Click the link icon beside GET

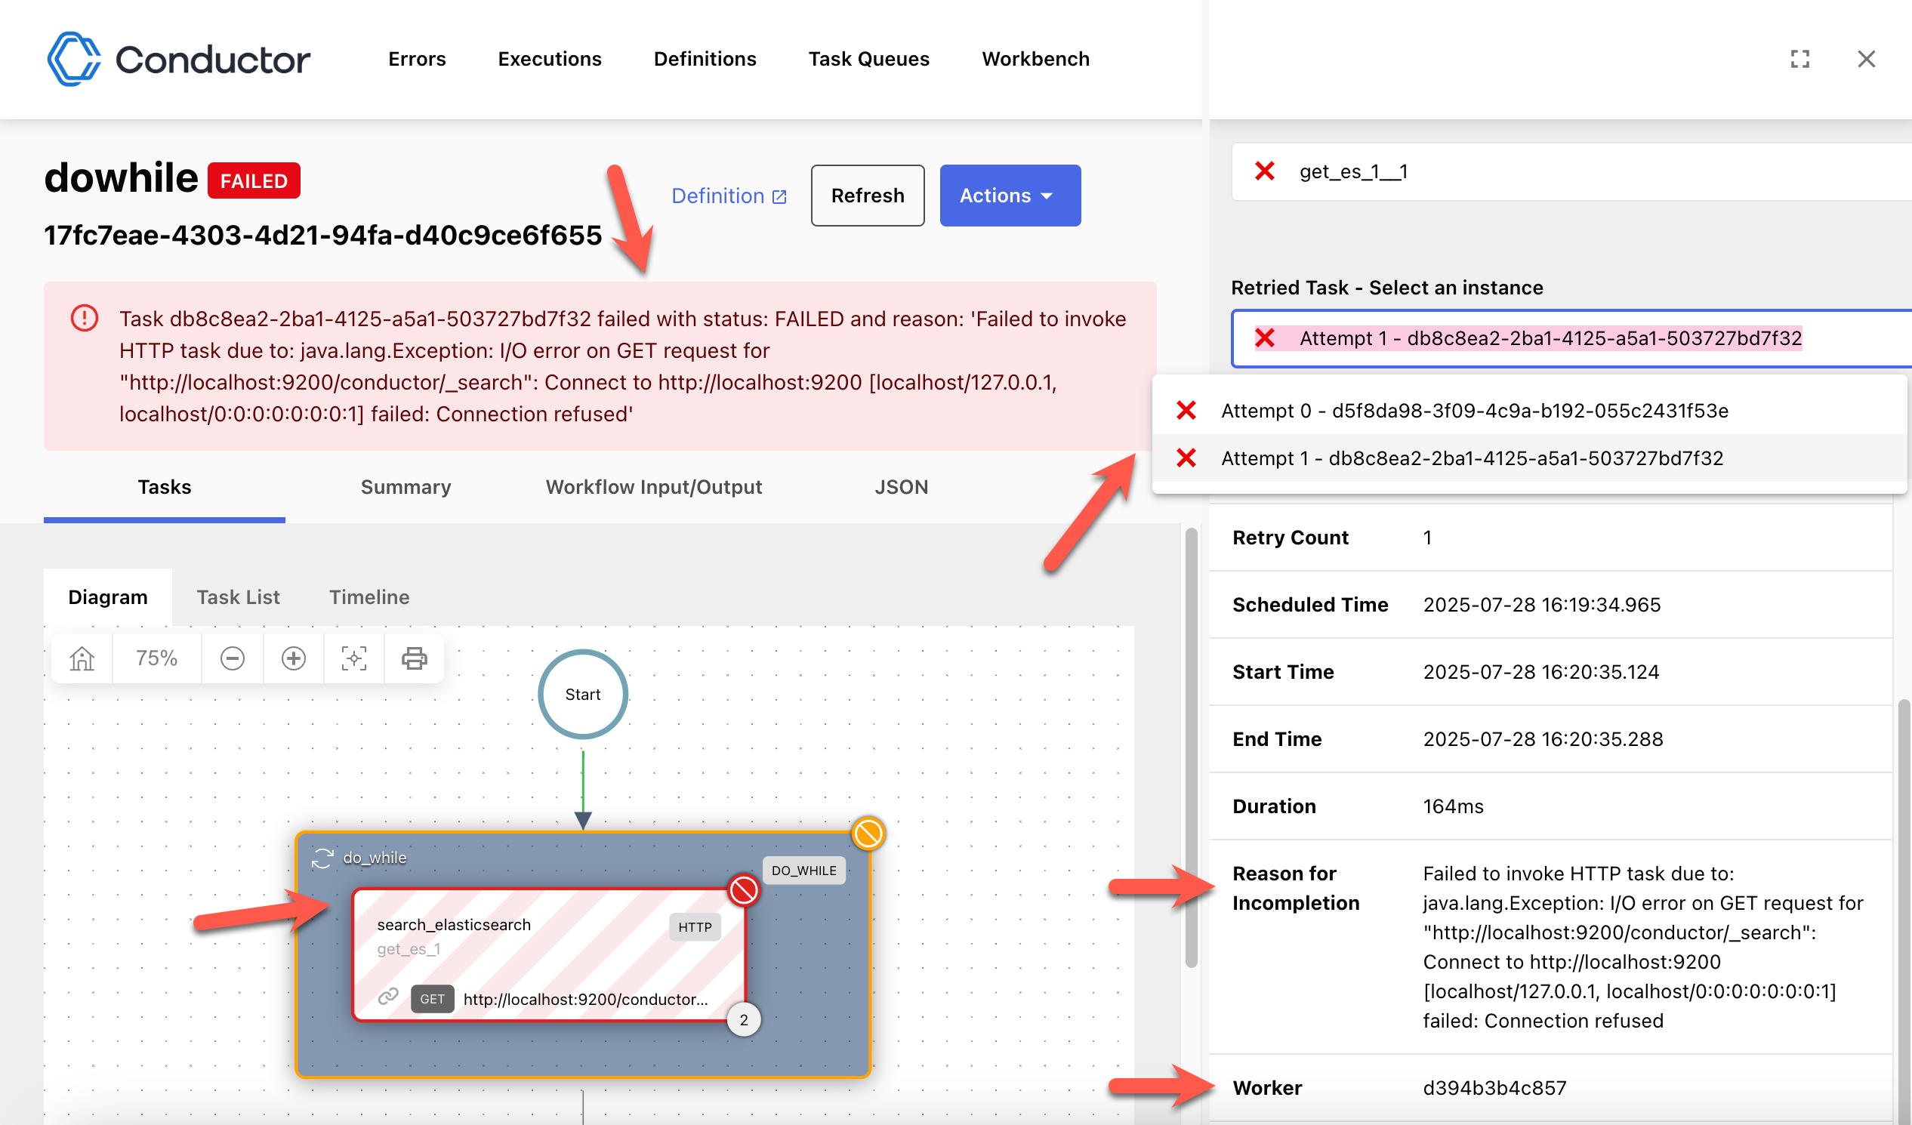[x=388, y=996]
